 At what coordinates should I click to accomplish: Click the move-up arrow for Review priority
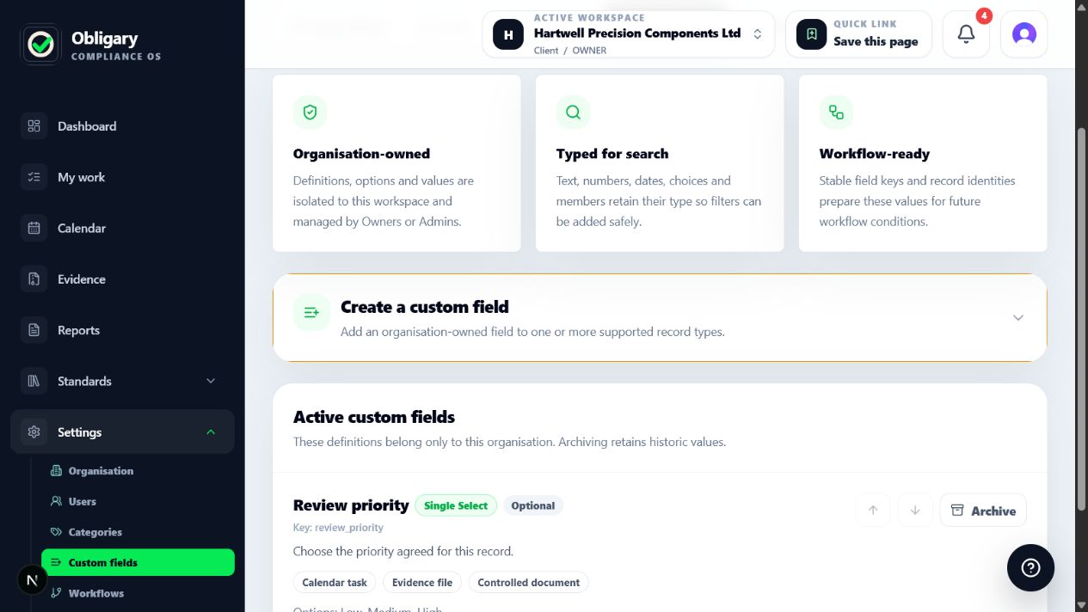pyautogui.click(x=873, y=511)
